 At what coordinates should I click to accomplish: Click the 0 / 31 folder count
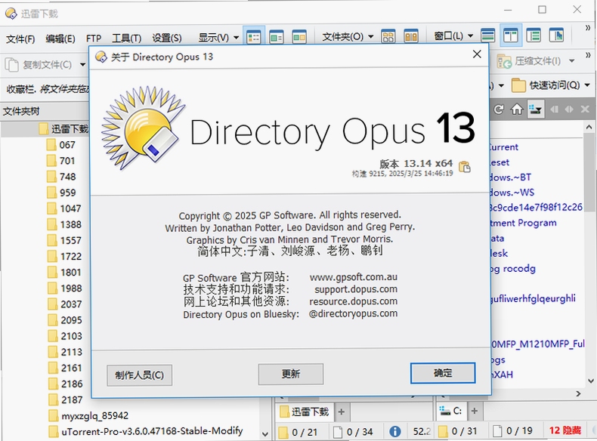(x=458, y=431)
